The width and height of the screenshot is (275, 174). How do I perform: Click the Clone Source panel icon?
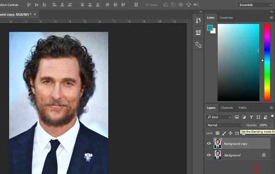198,45
